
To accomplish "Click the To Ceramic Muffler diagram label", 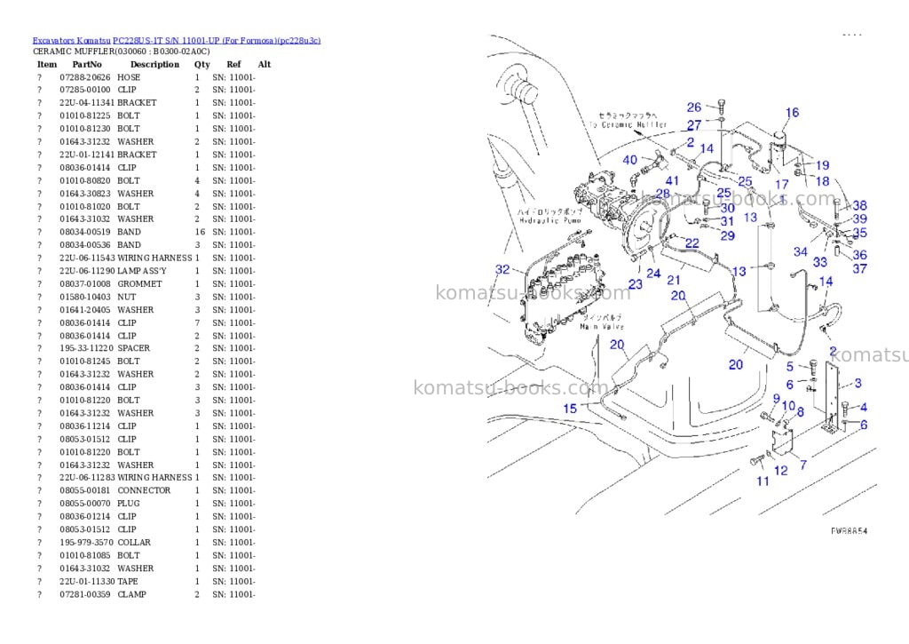I will [x=628, y=124].
